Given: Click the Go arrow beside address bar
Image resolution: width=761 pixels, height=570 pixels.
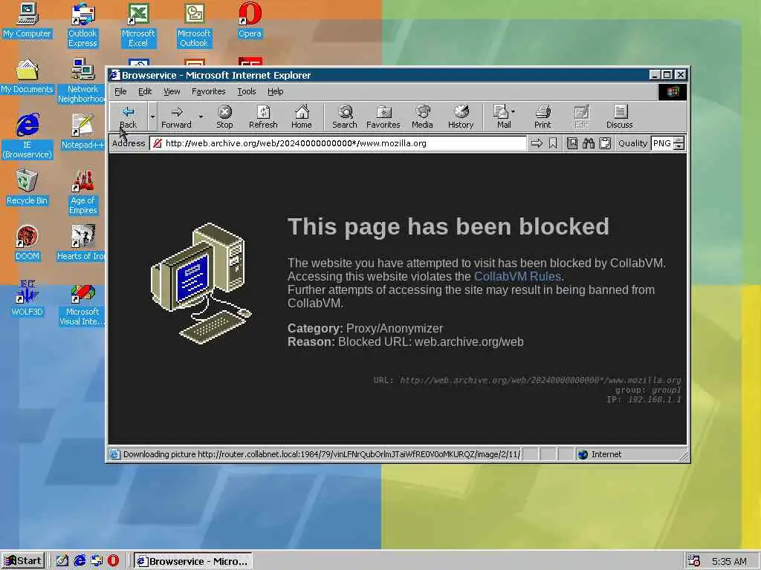Looking at the screenshot, I should (537, 143).
